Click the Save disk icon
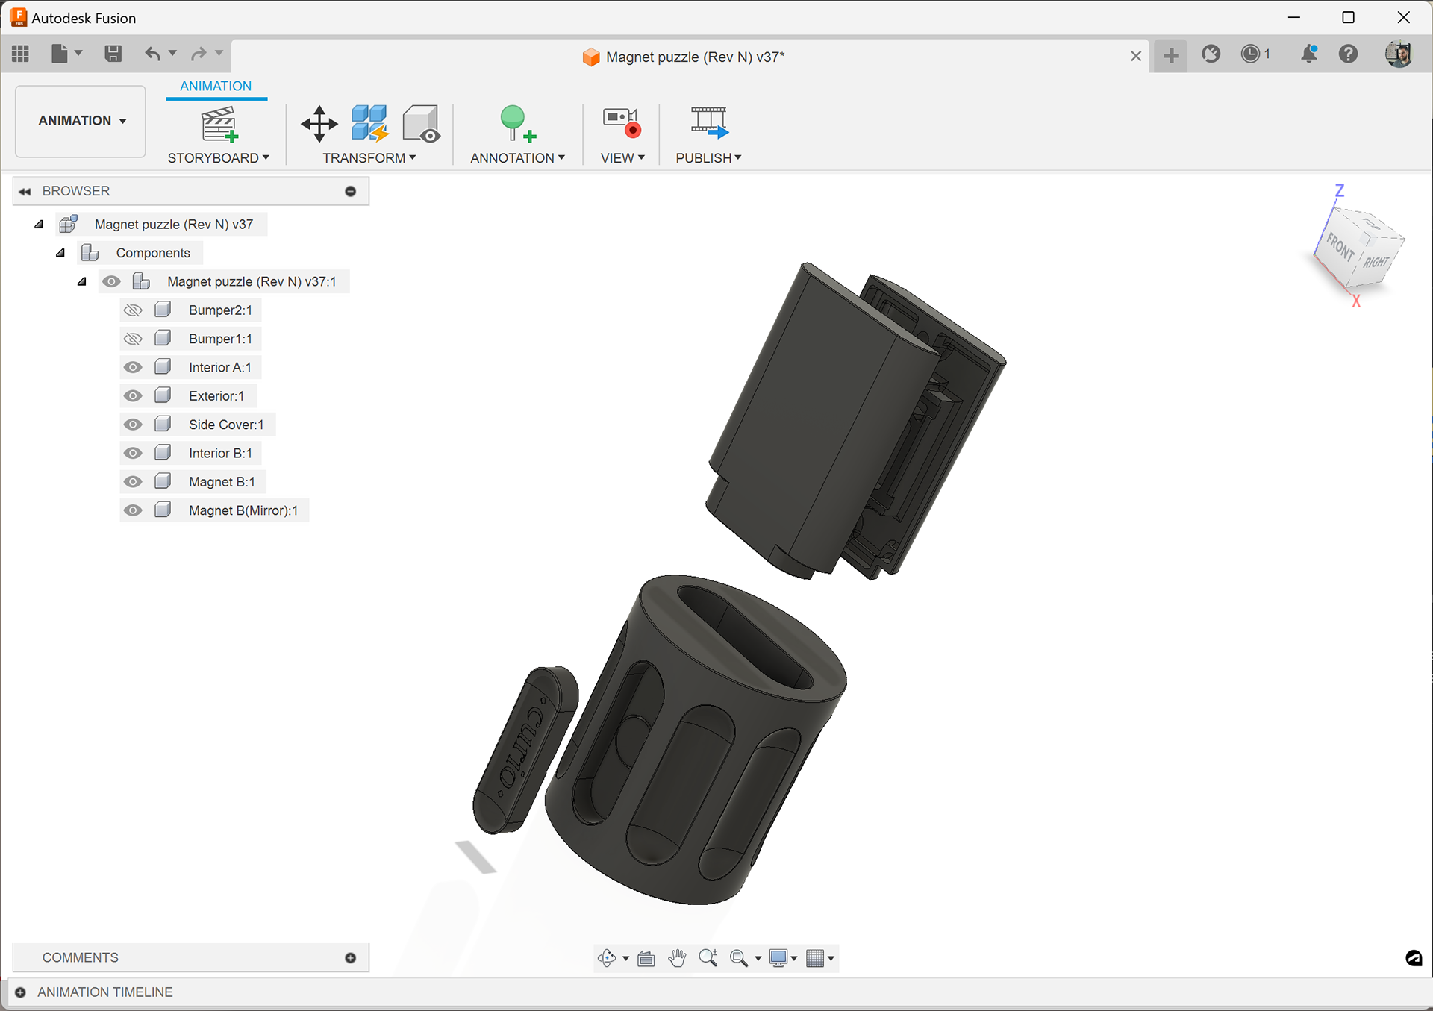 point(113,54)
